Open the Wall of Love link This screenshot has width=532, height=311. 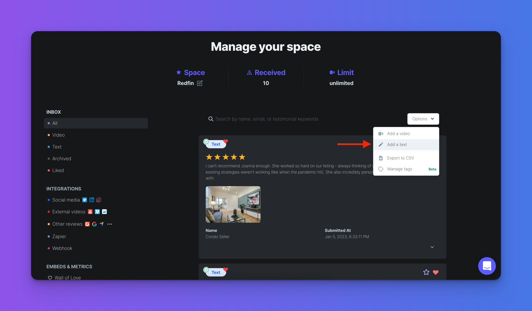point(68,278)
